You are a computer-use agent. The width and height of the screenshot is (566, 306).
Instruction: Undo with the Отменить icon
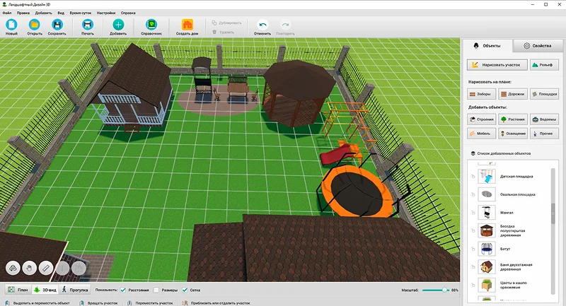click(x=262, y=25)
